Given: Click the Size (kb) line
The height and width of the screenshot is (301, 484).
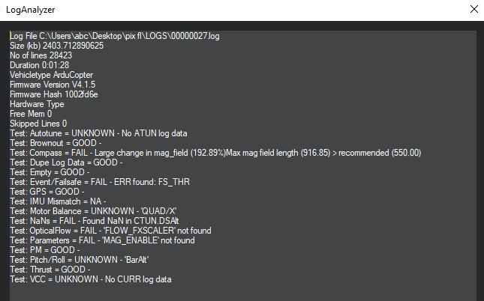Looking at the screenshot, I should coord(56,46).
